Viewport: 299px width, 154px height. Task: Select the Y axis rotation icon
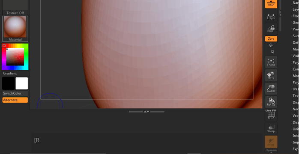(271, 45)
